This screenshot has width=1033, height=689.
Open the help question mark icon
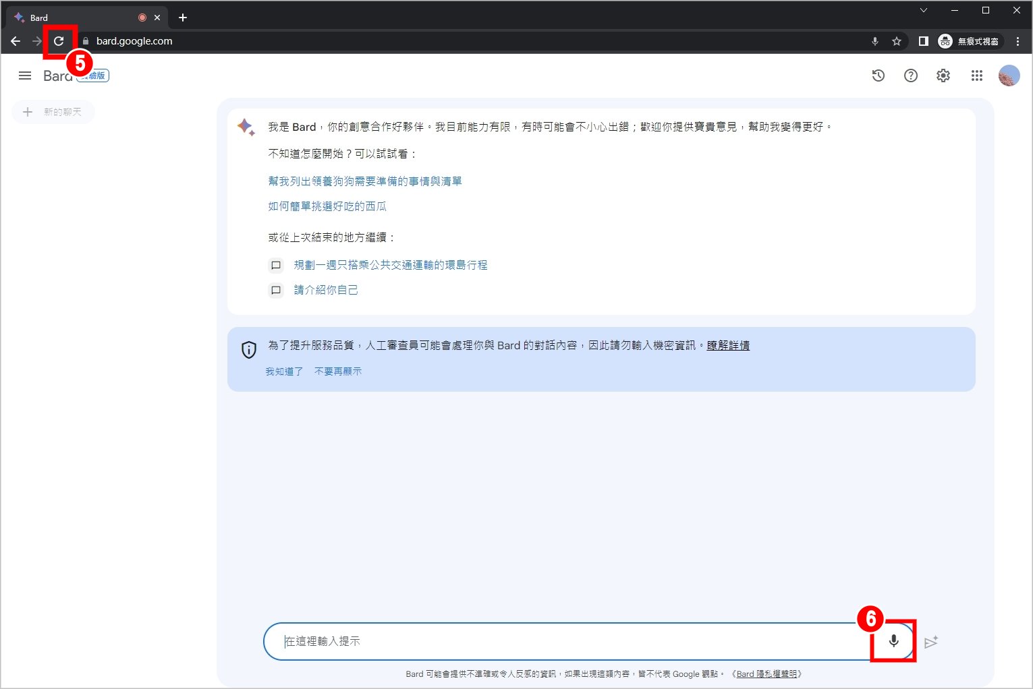(911, 76)
